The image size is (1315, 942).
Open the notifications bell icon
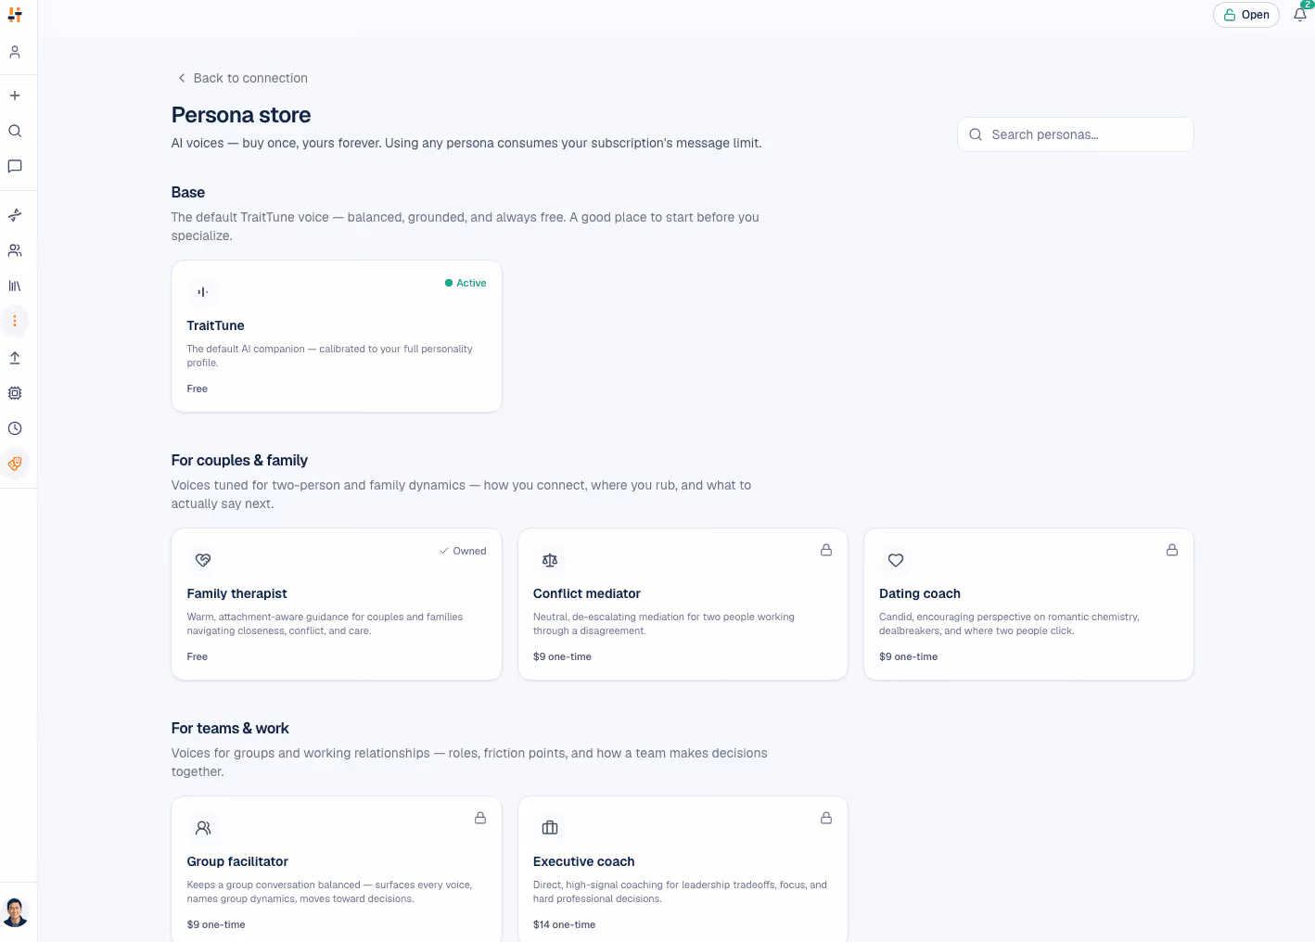click(x=1300, y=14)
